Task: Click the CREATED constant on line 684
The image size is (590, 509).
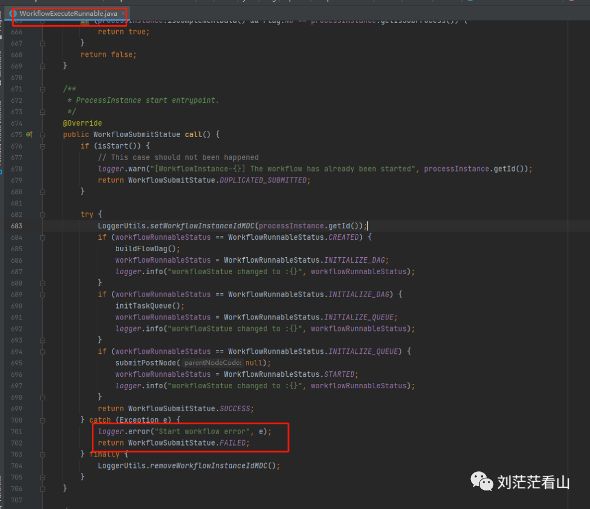Action: (344, 238)
